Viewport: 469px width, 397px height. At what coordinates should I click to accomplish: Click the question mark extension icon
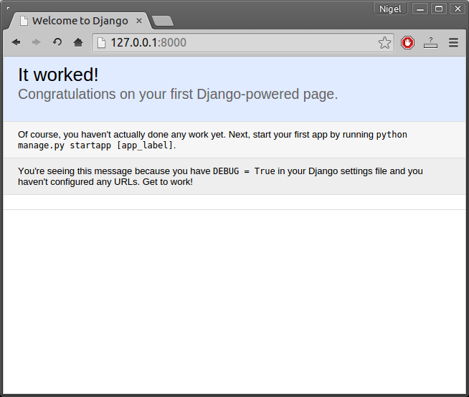(430, 42)
